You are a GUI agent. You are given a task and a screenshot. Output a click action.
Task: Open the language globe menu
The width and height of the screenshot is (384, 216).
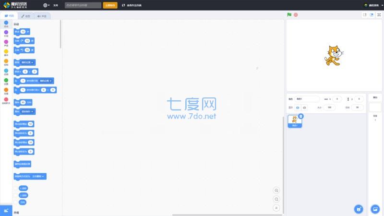[46, 5]
